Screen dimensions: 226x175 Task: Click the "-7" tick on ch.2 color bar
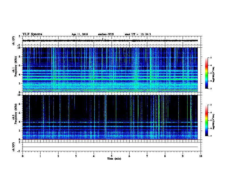211,136
